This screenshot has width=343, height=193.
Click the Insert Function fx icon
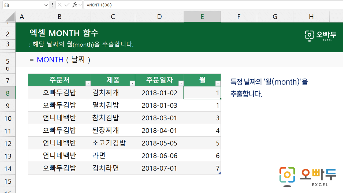tap(75, 5)
